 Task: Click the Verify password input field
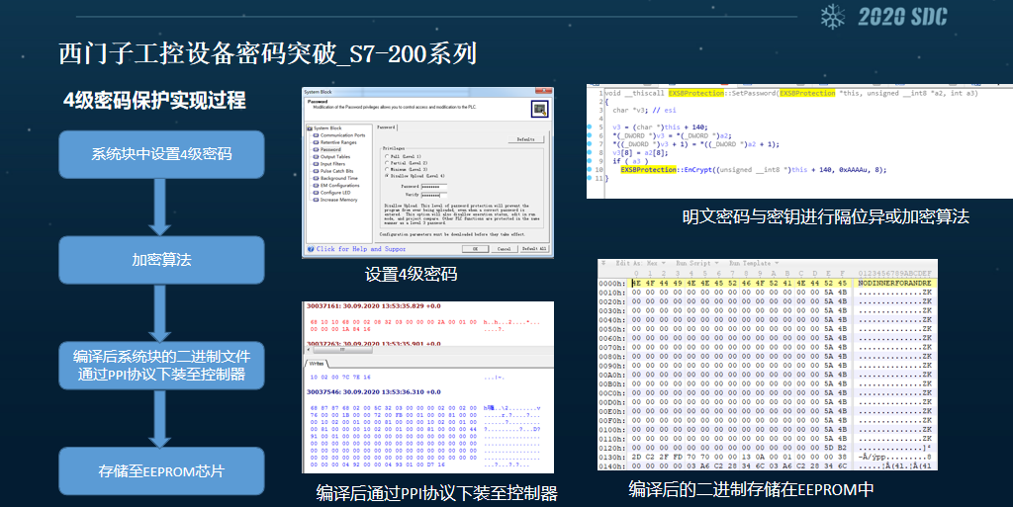(435, 195)
